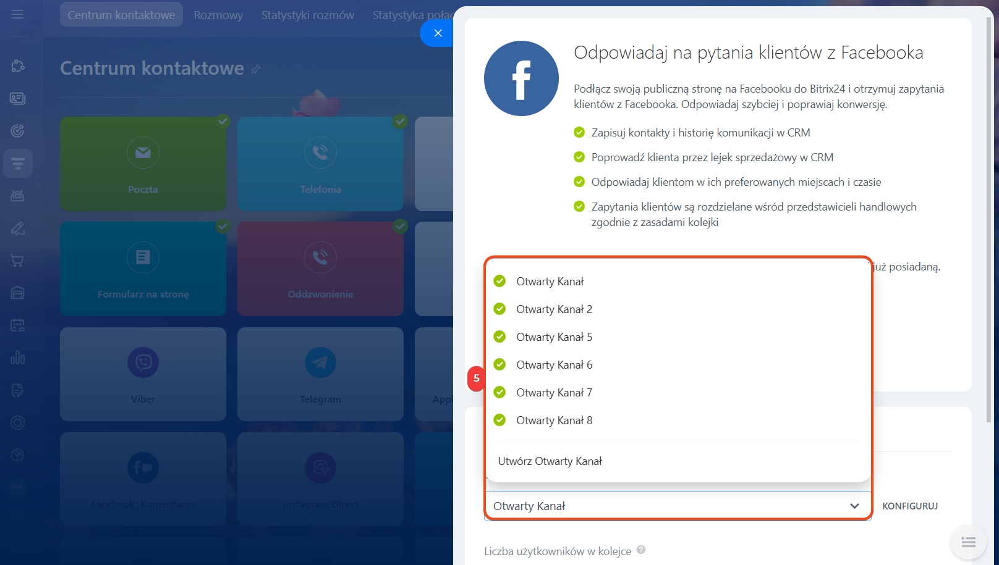Screen dimensions: 999x565
Task: Click the Facebook panel heading text
Action: click(x=749, y=53)
